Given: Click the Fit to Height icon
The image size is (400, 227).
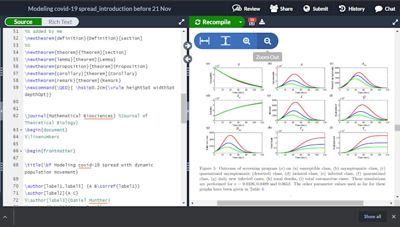Looking at the screenshot, I should coord(225,41).
